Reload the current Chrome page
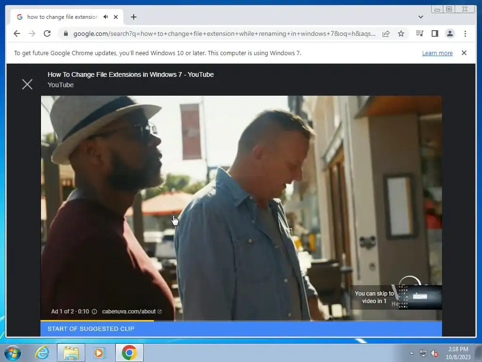Image resolution: width=482 pixels, height=362 pixels. coord(47,33)
